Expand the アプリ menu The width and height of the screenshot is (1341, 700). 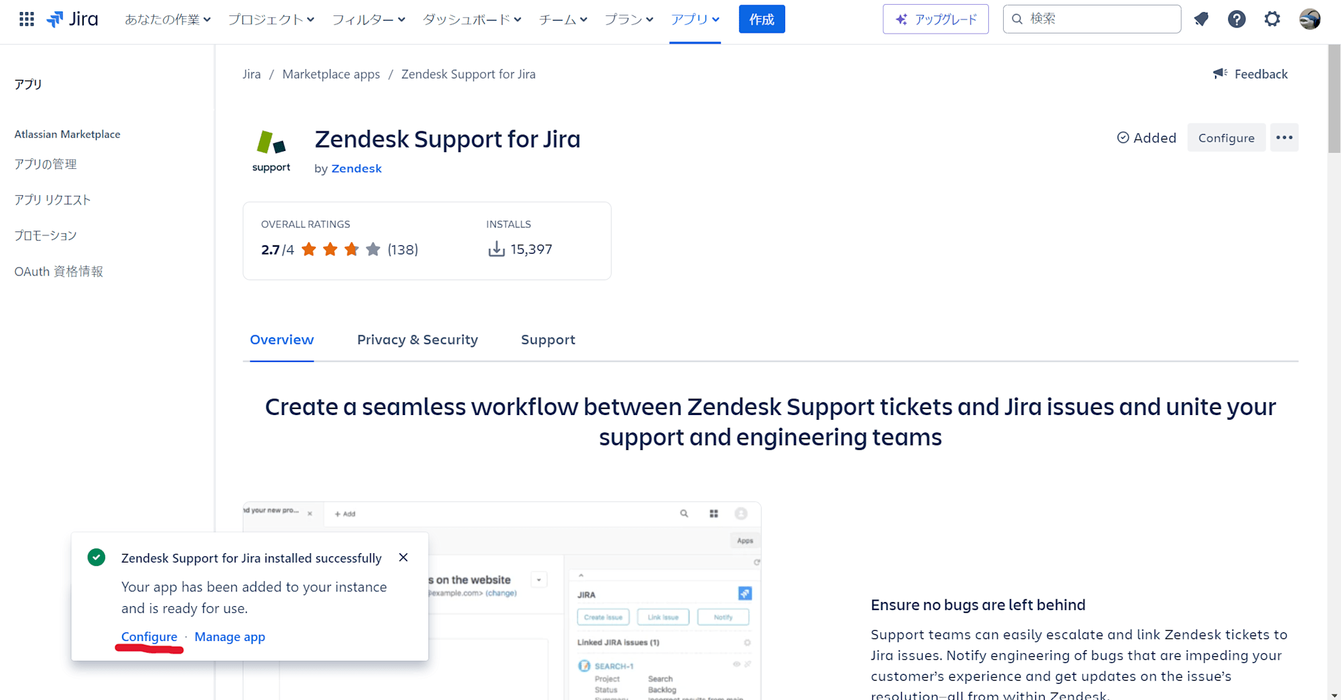pyautogui.click(x=695, y=19)
